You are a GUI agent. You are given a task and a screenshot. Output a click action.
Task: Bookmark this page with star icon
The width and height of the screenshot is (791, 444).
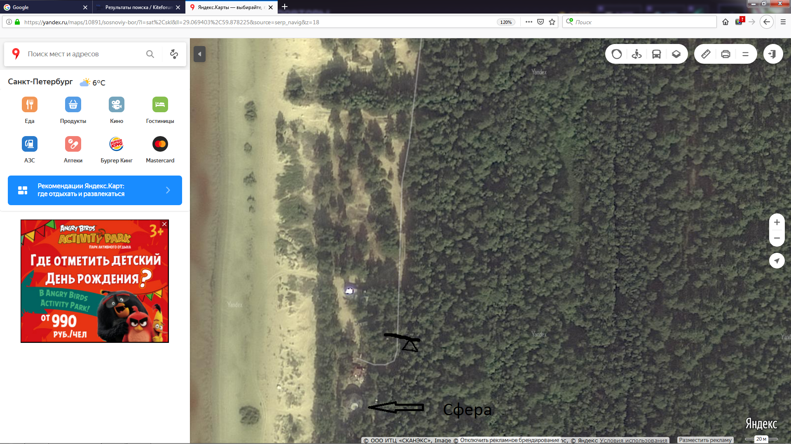coord(552,22)
